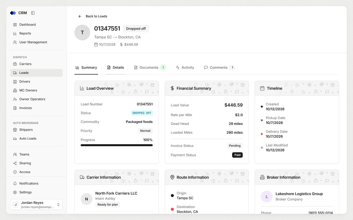Open Invoices in sidebar

(x=36, y=108)
